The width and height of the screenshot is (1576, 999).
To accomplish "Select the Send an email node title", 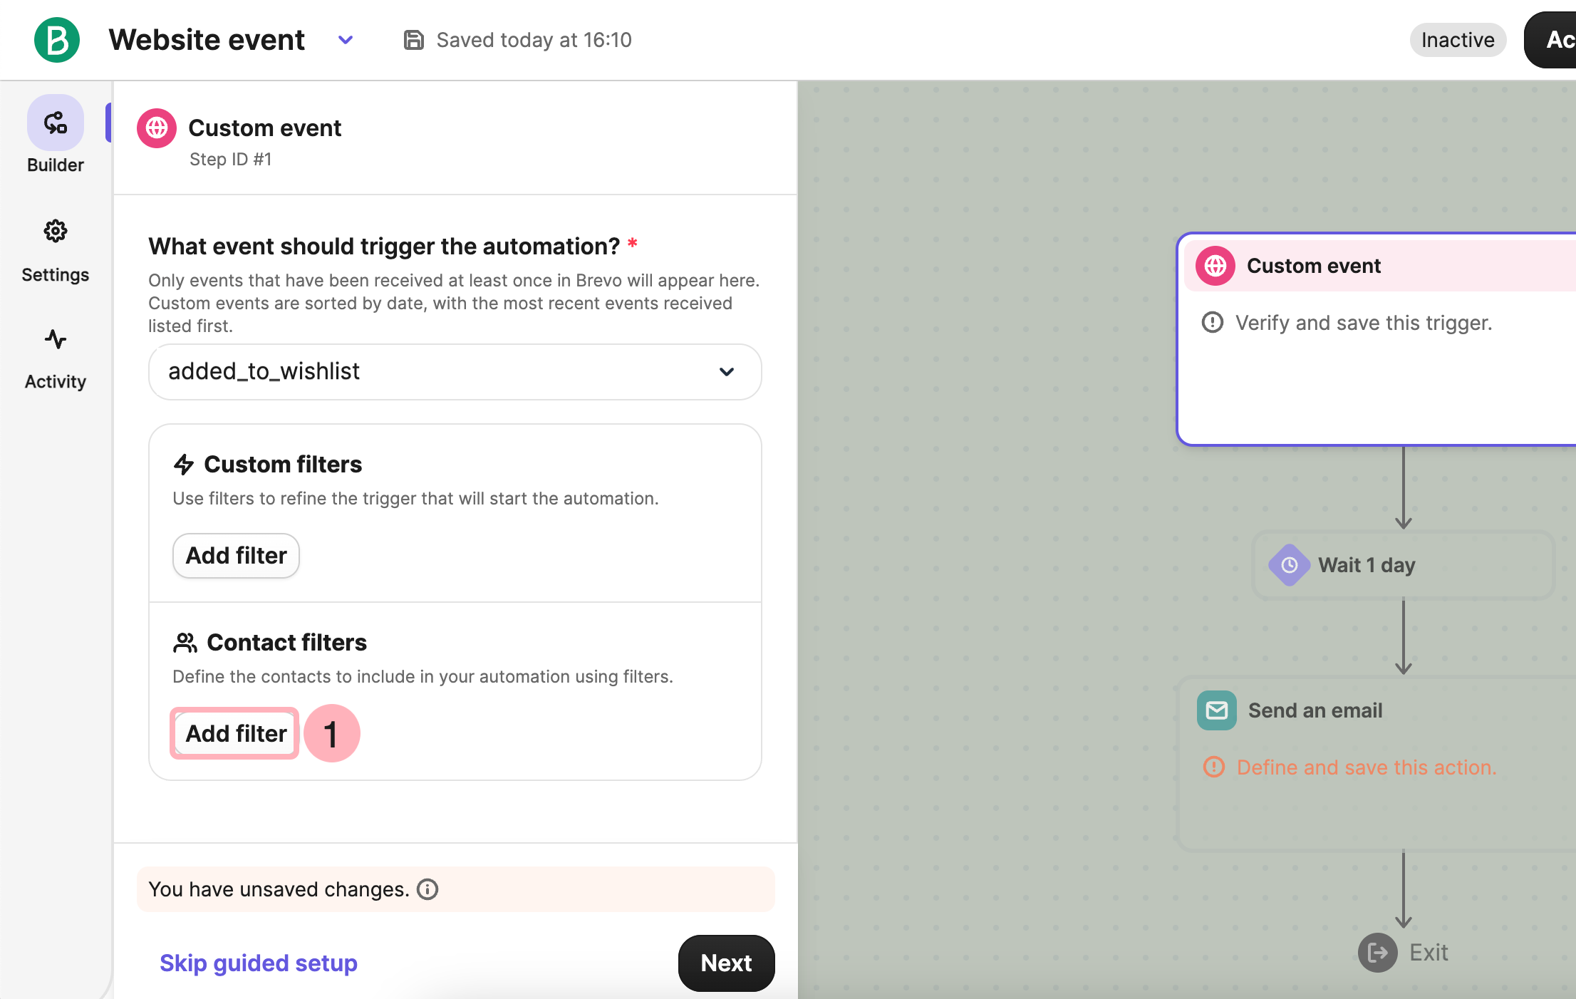I will pyautogui.click(x=1315, y=710).
